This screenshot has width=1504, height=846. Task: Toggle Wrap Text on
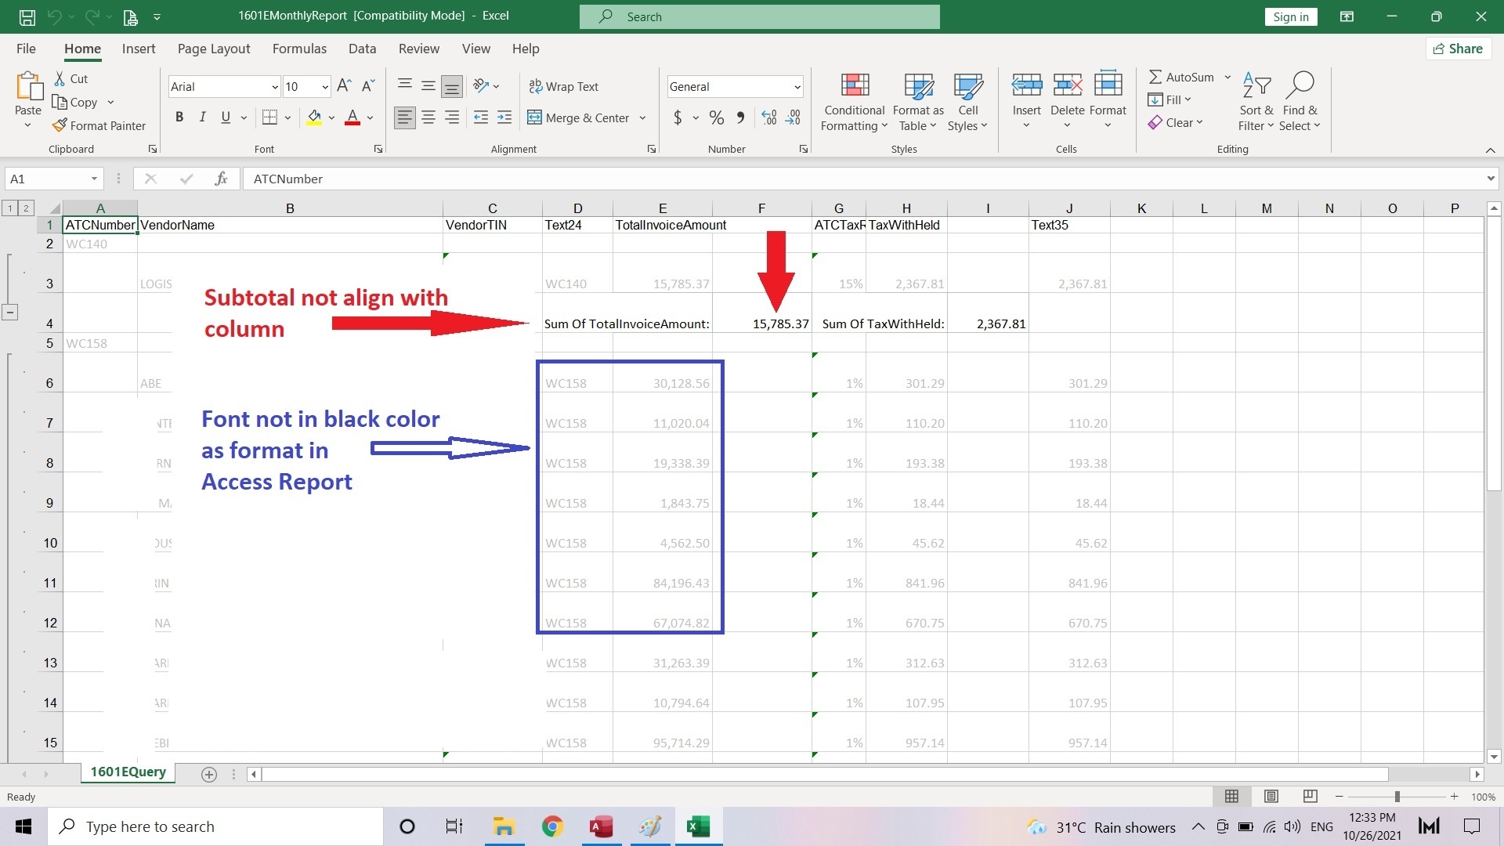[x=563, y=86]
